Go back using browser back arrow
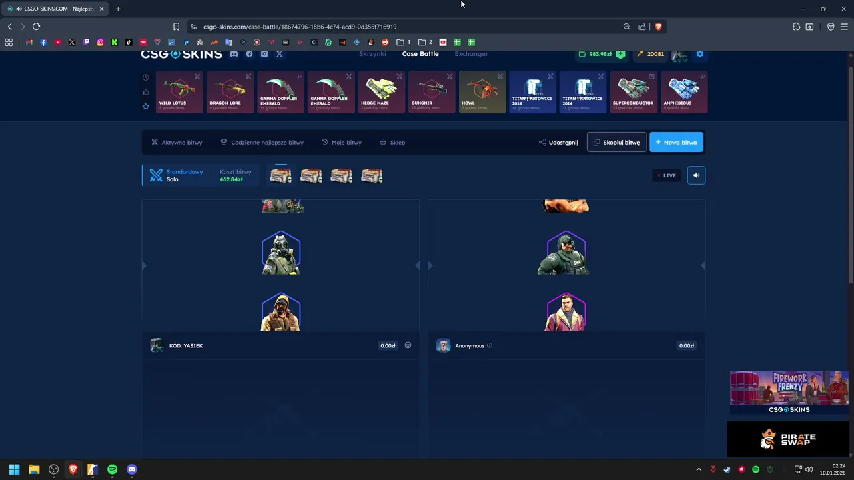Image resolution: width=854 pixels, height=480 pixels. 9,27
